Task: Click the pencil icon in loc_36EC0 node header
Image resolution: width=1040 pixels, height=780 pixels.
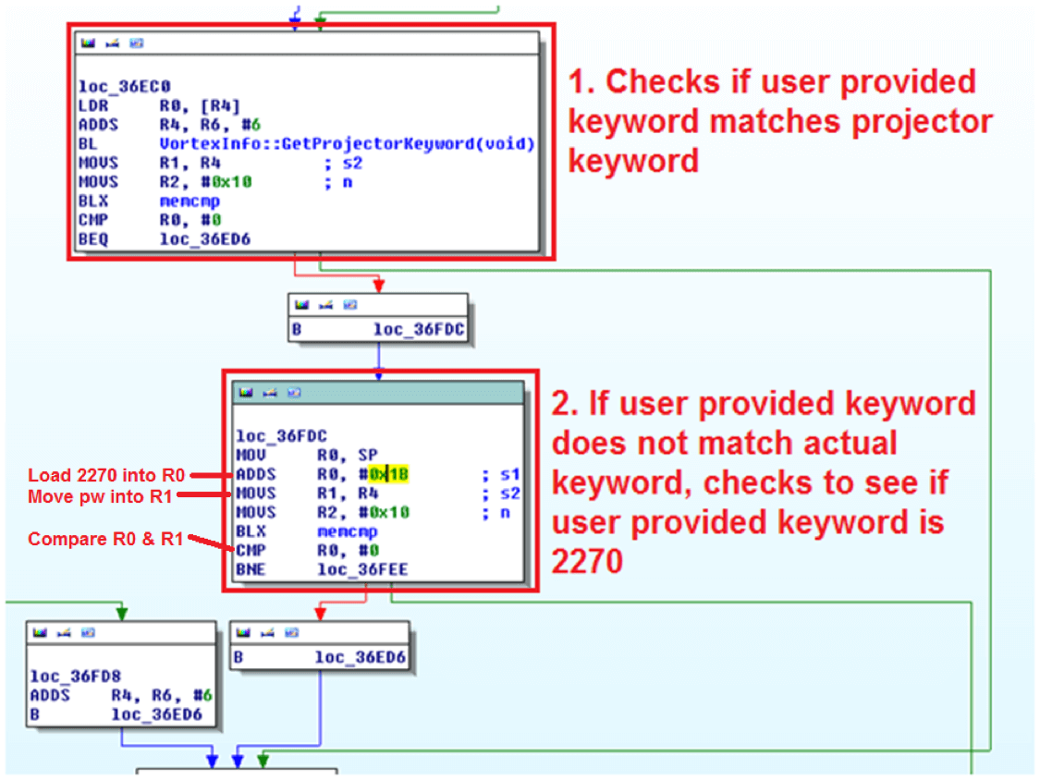Action: (x=112, y=43)
